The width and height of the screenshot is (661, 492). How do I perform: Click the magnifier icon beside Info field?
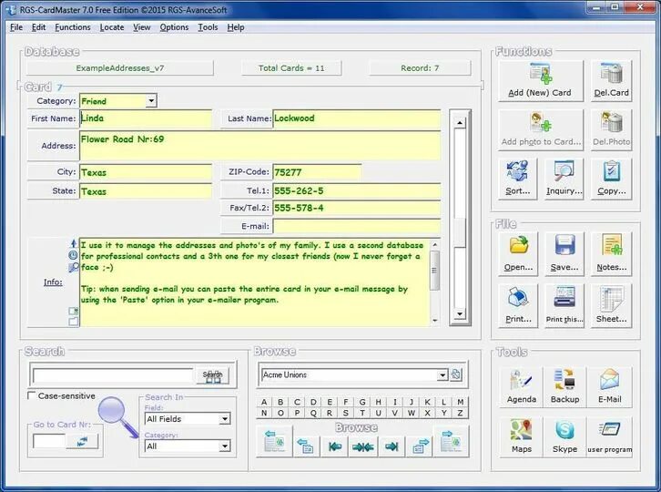[x=74, y=267]
